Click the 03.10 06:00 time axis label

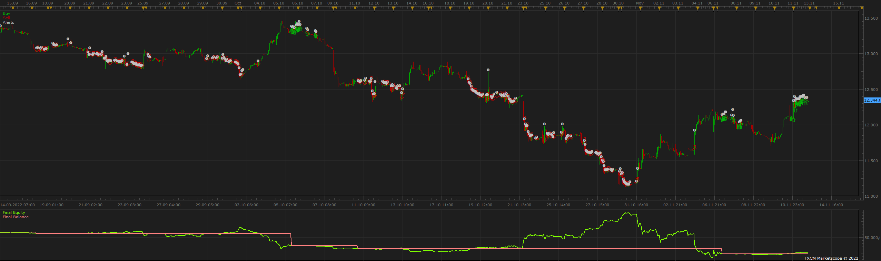point(246,205)
